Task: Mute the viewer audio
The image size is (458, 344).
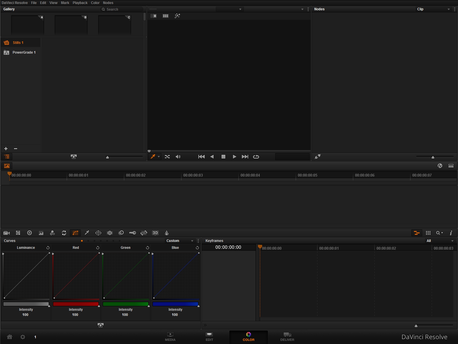Action: (178, 157)
